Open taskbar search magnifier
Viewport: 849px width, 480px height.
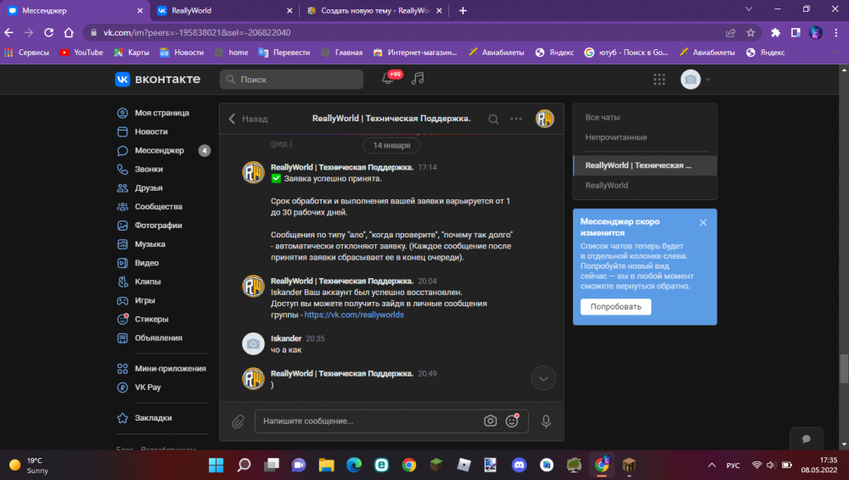244,465
